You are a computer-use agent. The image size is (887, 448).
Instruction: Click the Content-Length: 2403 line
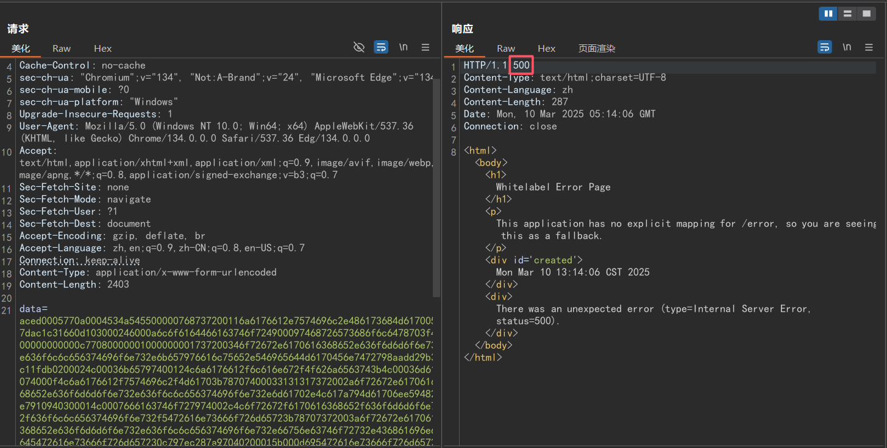point(74,284)
